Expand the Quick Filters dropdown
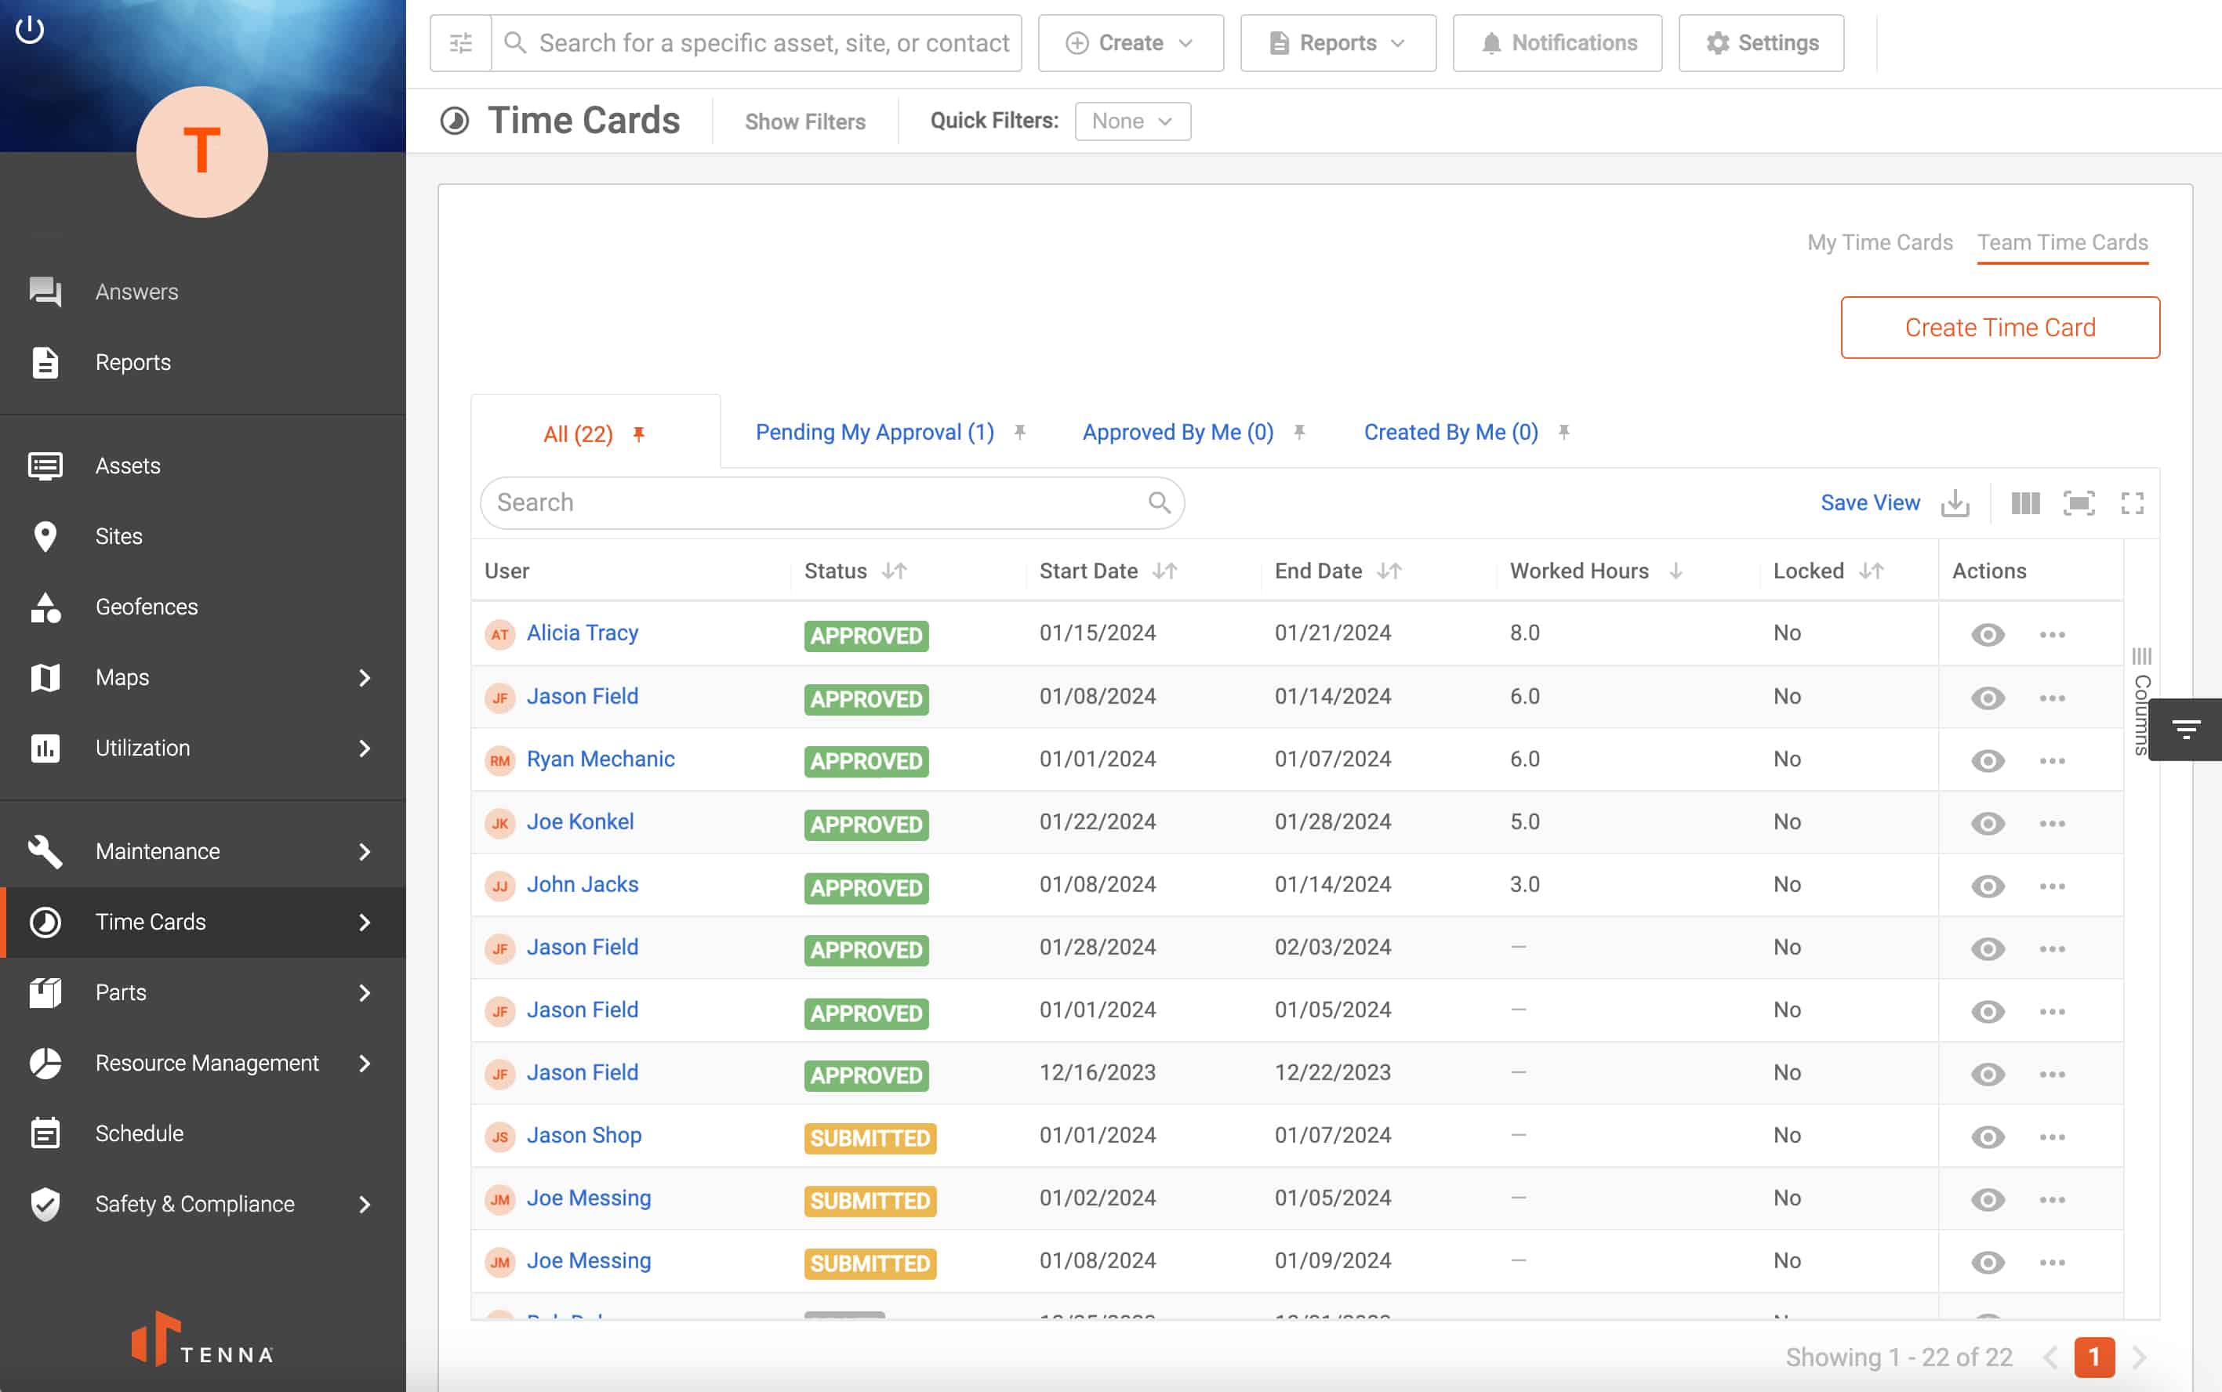2222x1392 pixels. click(1131, 120)
